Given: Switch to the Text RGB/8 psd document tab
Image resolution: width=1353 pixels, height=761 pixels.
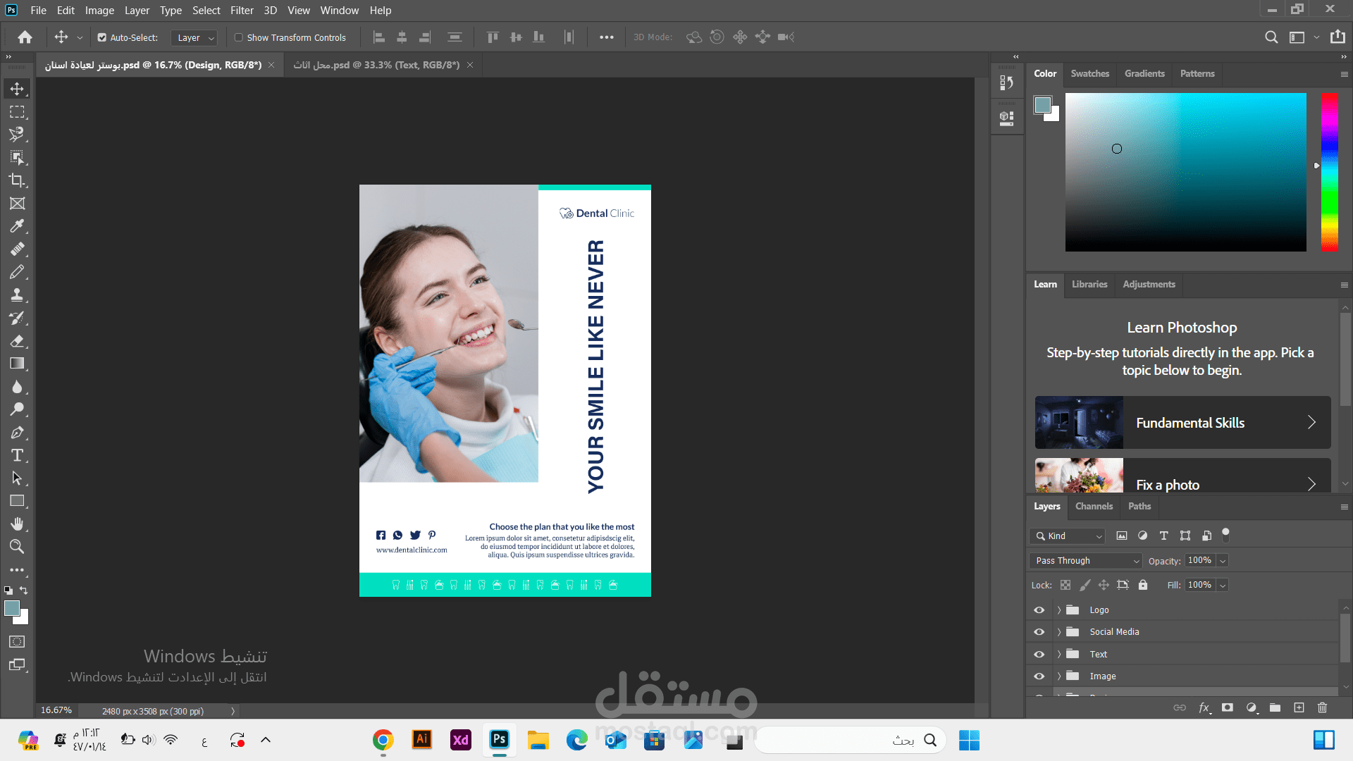Looking at the screenshot, I should (376, 65).
